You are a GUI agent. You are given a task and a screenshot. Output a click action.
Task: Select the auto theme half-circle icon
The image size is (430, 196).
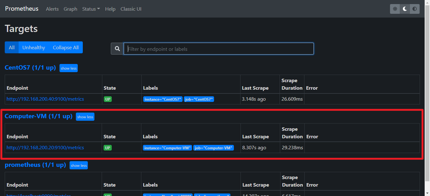click(415, 9)
